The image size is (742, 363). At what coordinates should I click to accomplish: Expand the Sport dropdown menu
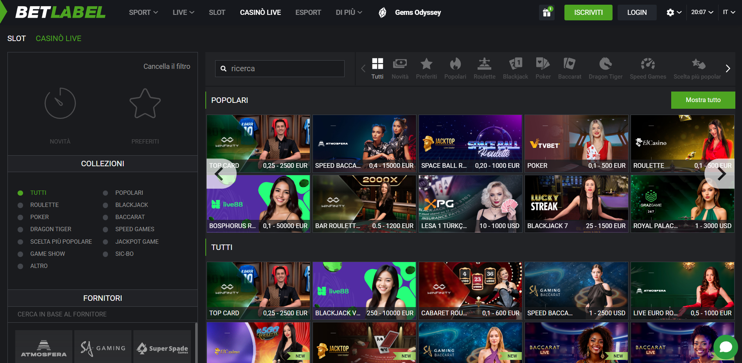(144, 13)
